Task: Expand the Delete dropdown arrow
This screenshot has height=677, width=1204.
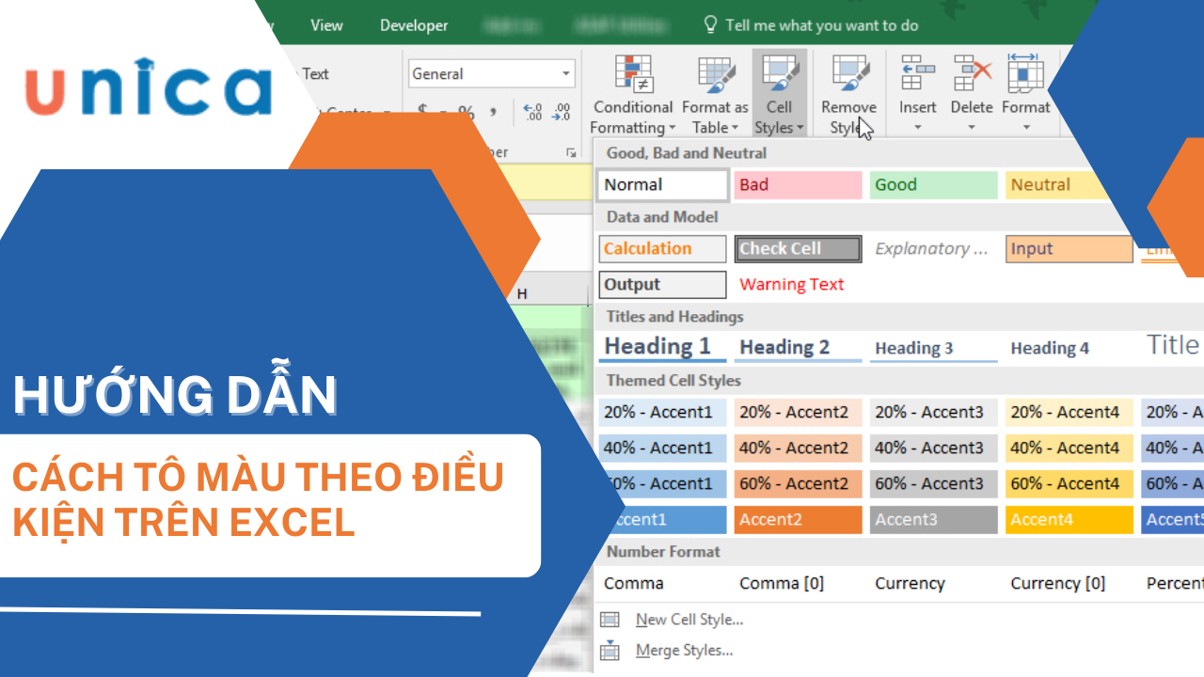Action: [x=972, y=128]
